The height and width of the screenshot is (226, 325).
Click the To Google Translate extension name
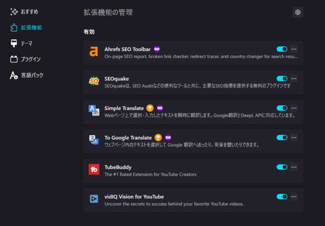[x=128, y=138]
